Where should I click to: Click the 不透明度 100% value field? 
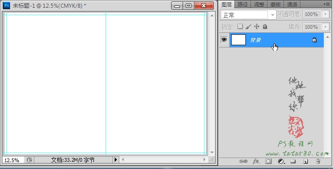tap(312, 14)
